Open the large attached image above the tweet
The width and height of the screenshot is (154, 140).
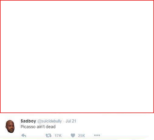click(x=77, y=57)
